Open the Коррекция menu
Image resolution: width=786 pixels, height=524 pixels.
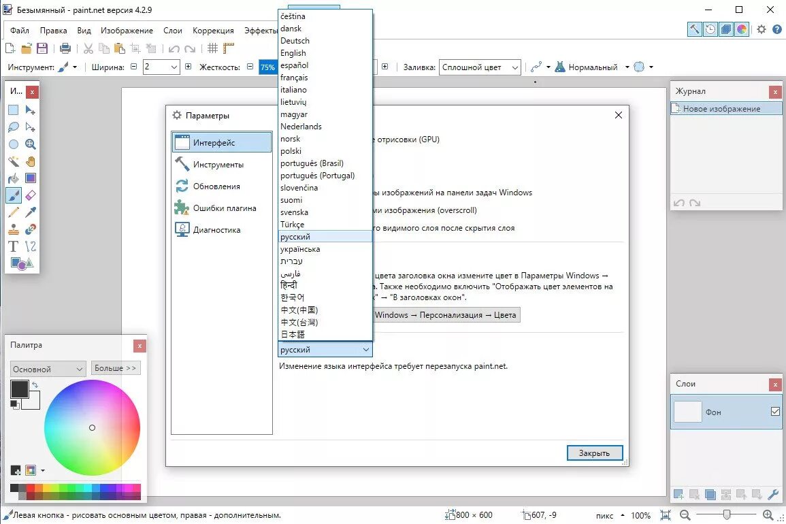tap(213, 31)
